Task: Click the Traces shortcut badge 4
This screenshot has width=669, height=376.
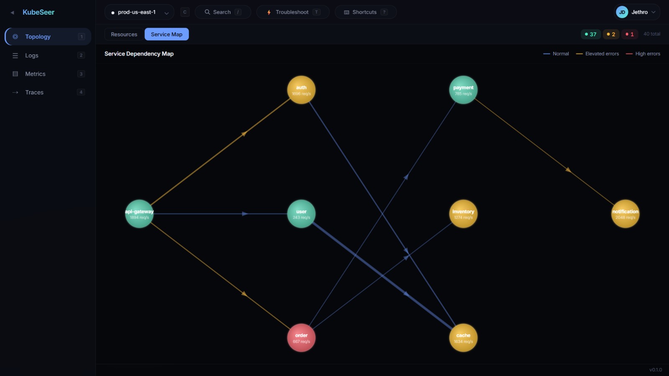Action: [x=81, y=92]
